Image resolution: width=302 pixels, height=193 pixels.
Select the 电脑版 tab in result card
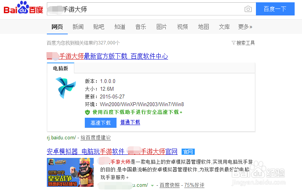(x=60, y=68)
